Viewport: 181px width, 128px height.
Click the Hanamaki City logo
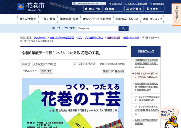(x=31, y=7)
